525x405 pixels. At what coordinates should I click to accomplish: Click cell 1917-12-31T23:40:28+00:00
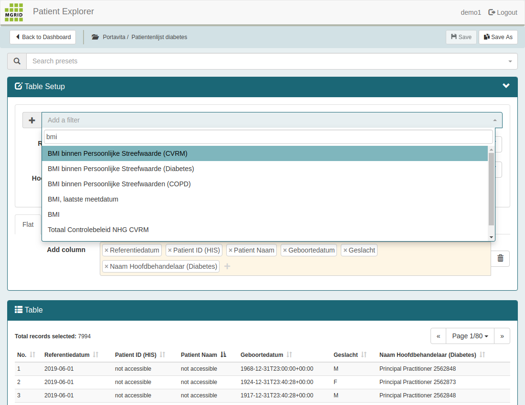point(276,395)
